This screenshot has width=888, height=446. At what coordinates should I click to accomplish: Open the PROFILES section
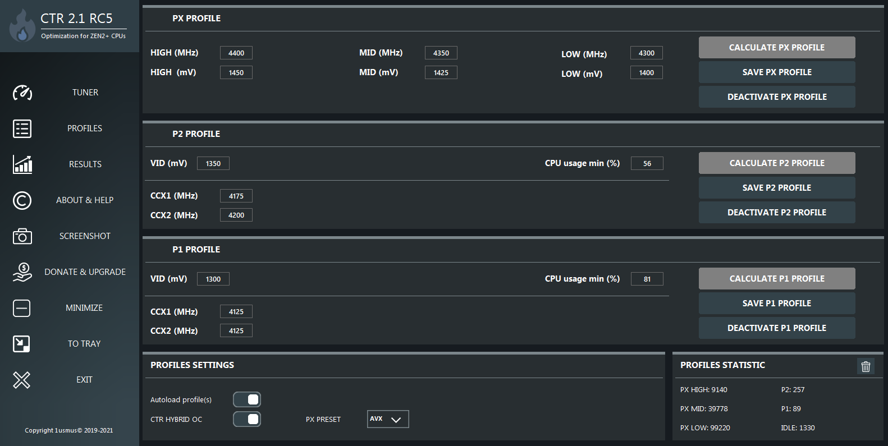tap(85, 128)
